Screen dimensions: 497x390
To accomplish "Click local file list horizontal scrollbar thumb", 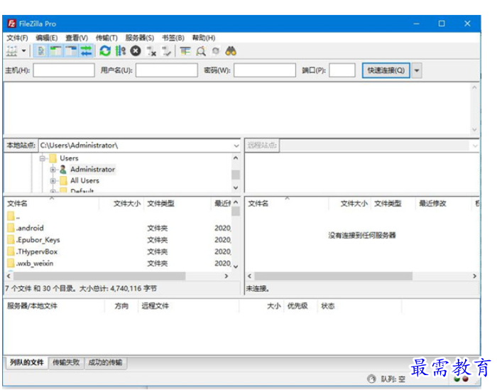I will point(99,276).
